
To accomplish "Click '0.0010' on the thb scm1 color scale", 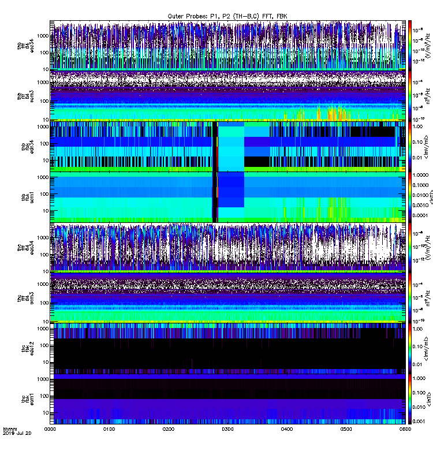I will point(420,205).
